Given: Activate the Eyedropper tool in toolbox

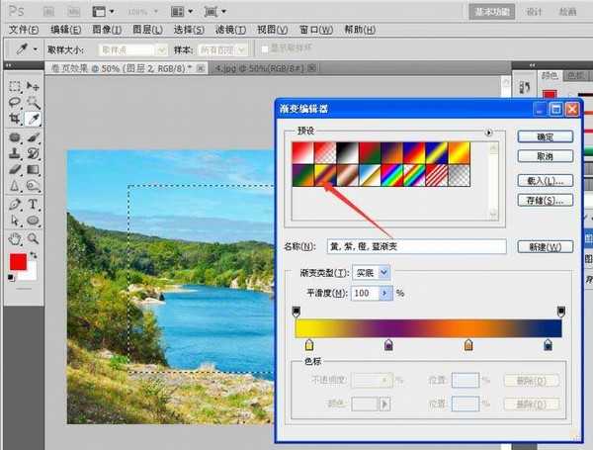Looking at the screenshot, I should pyautogui.click(x=33, y=119).
